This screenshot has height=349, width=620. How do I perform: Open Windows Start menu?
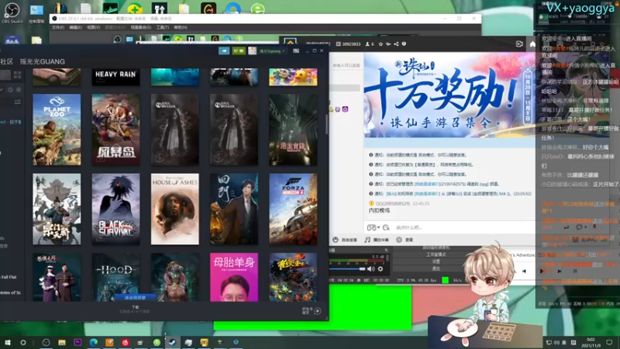coord(7,343)
